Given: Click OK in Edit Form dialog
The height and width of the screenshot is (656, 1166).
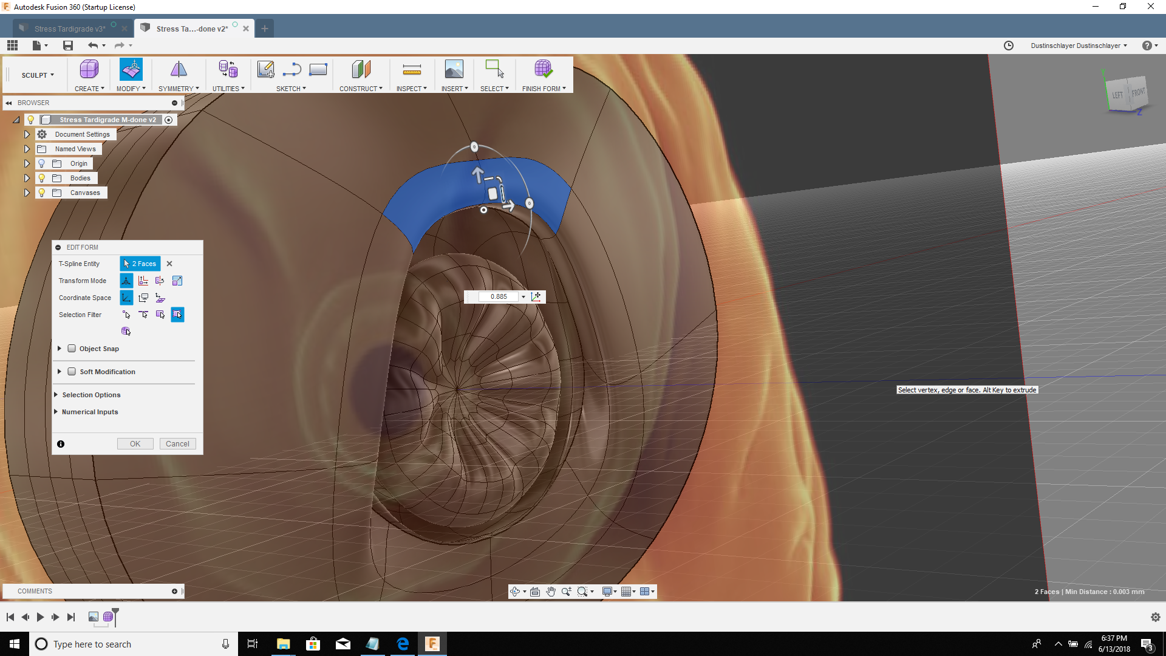Looking at the screenshot, I should click(x=135, y=444).
